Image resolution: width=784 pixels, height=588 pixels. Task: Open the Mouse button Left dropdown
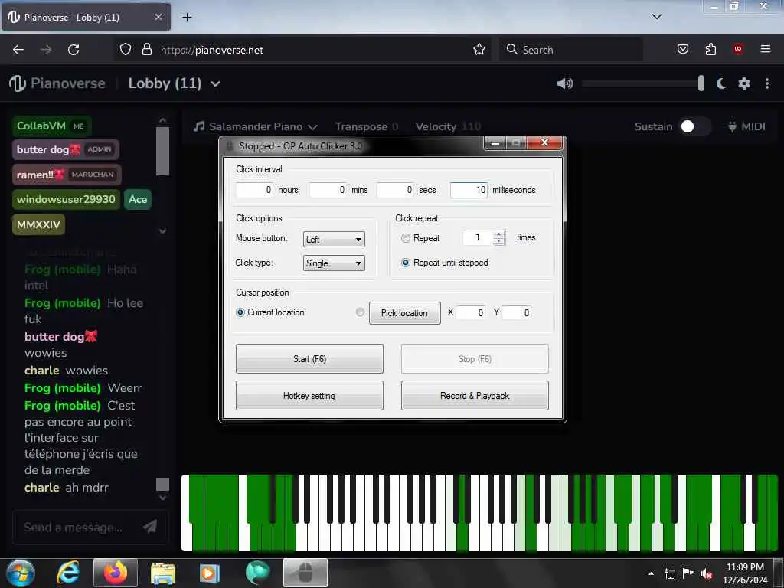pos(334,240)
